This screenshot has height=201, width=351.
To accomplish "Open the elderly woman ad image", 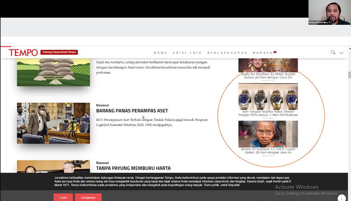I will 268,134.
